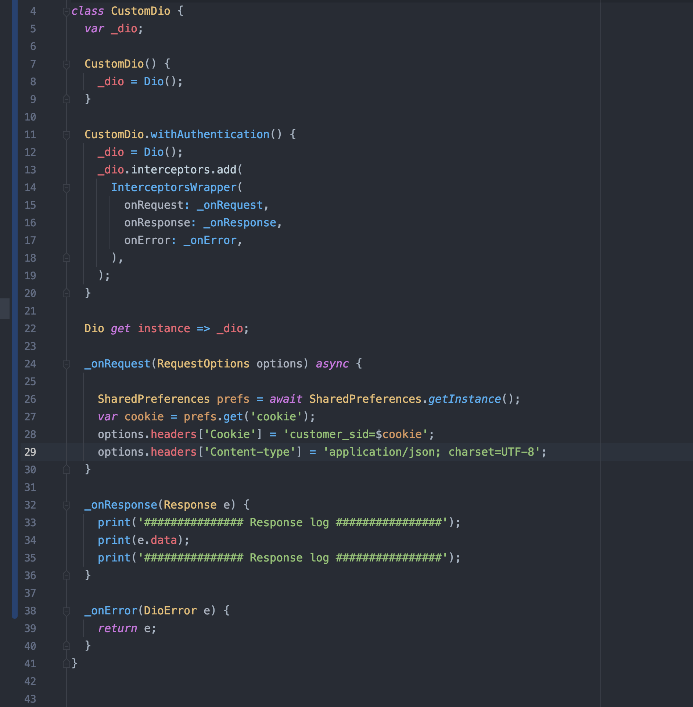The width and height of the screenshot is (693, 707).
Task: Click '_onResponse(Response e)' method declaration
Action: [160, 505]
